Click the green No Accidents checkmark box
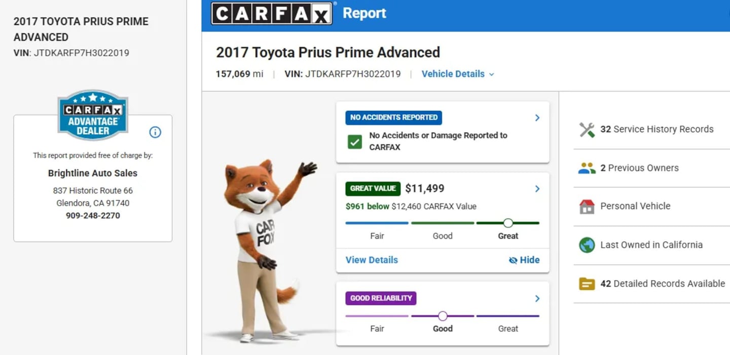Image resolution: width=730 pixels, height=355 pixels. point(355,142)
